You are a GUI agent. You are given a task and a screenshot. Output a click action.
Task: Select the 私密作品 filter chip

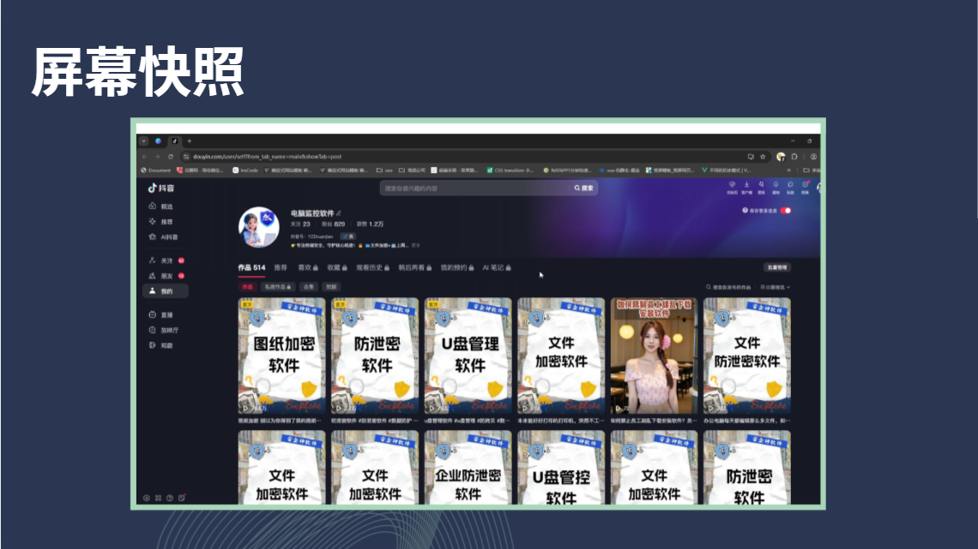[x=278, y=287]
